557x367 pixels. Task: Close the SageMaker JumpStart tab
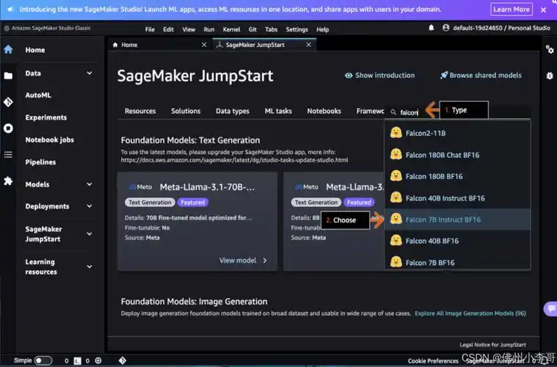click(310, 45)
